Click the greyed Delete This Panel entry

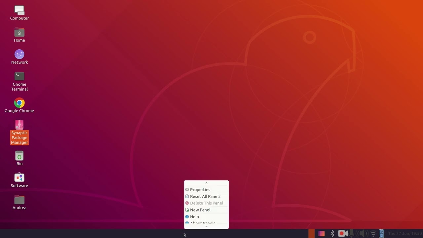pos(206,203)
